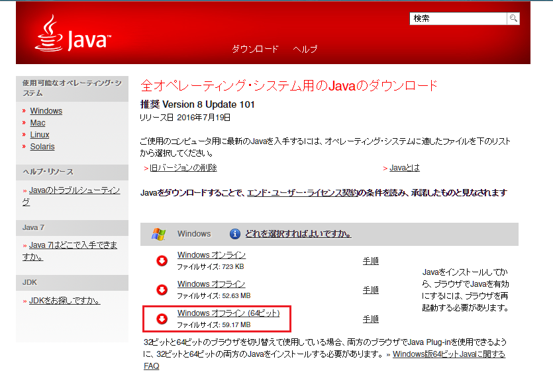This screenshot has width=553, height=382.
Task: Download Windows オフライン 52.63 MB link
Action: pos(211,284)
